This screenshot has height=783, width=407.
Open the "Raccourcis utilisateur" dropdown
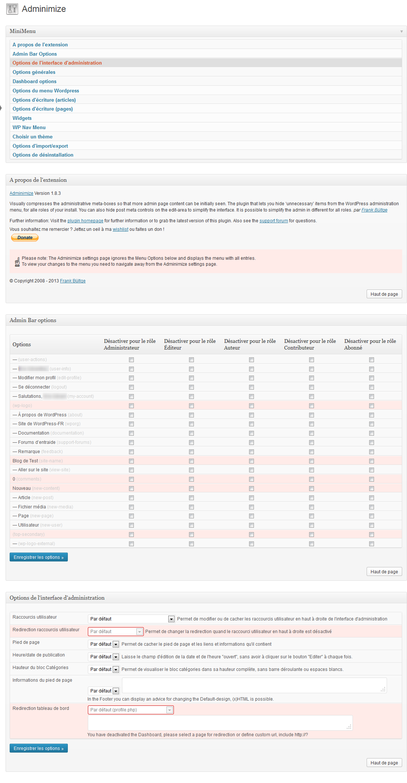131,619
